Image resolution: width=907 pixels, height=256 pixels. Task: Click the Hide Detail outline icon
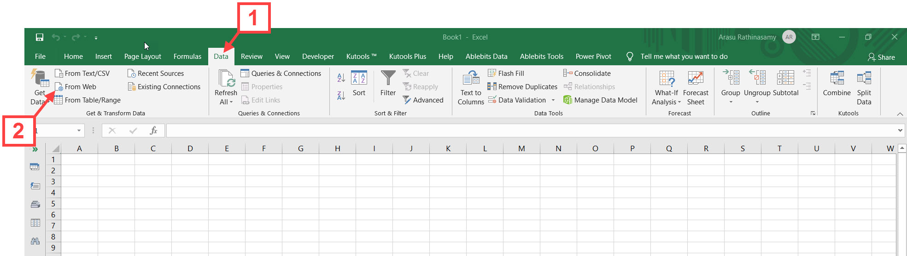tap(807, 86)
